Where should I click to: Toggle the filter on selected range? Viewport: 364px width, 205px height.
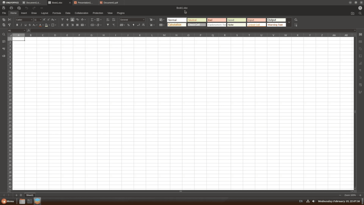click(108, 25)
